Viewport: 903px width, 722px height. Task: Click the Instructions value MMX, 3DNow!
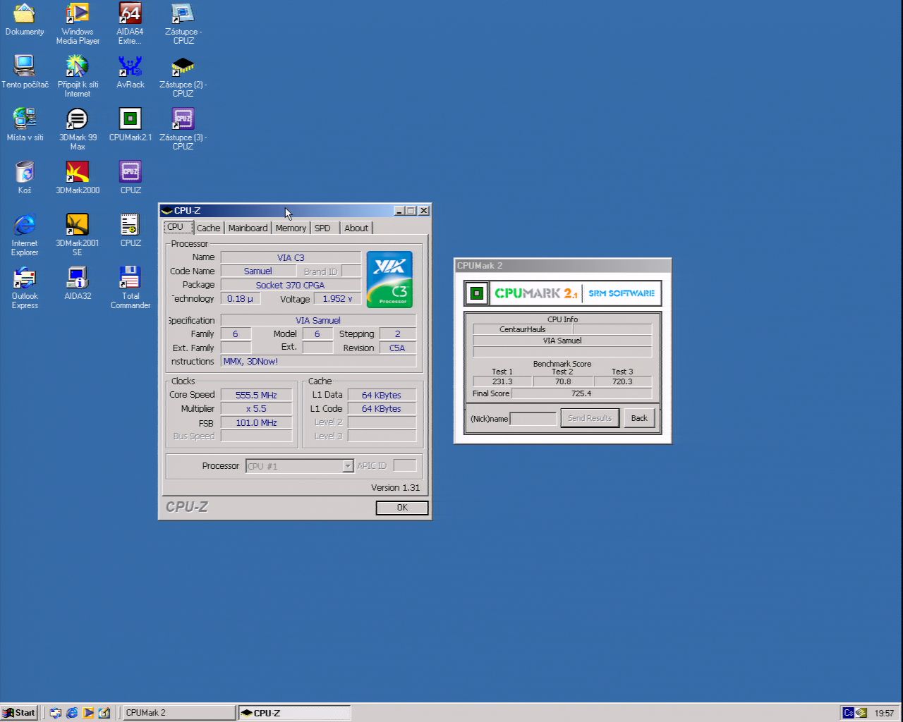318,362
